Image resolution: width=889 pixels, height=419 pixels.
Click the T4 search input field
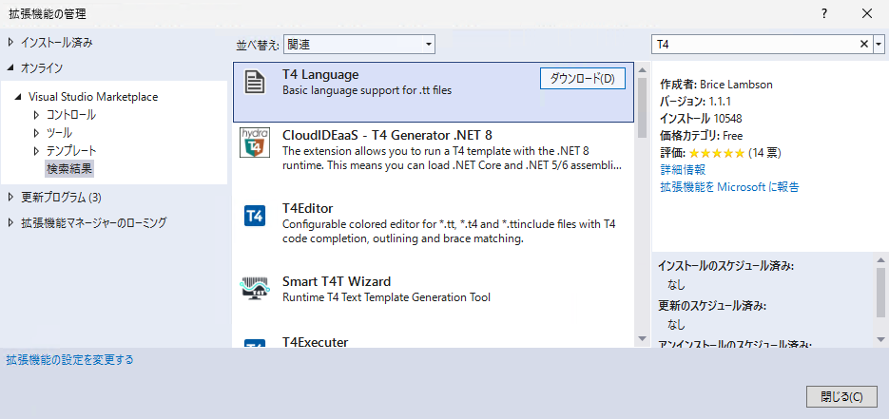[754, 44]
